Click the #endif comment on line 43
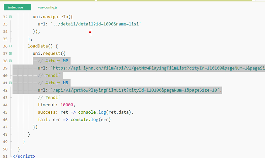Image resolution: width=265 pixels, height=158 pixels. pos(49,97)
